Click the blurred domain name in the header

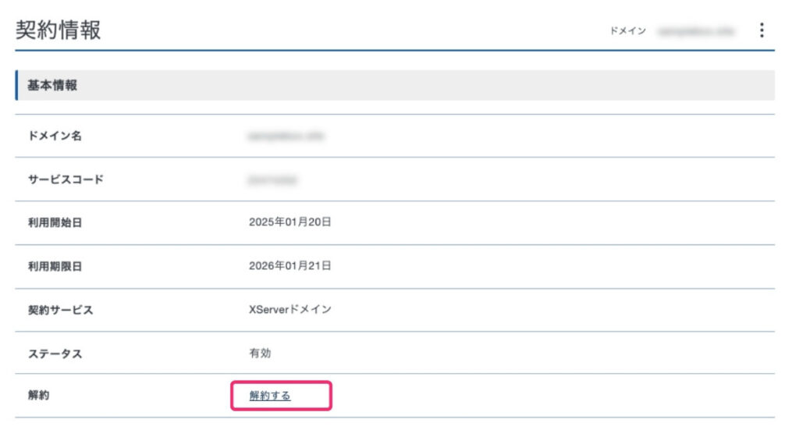tap(696, 31)
